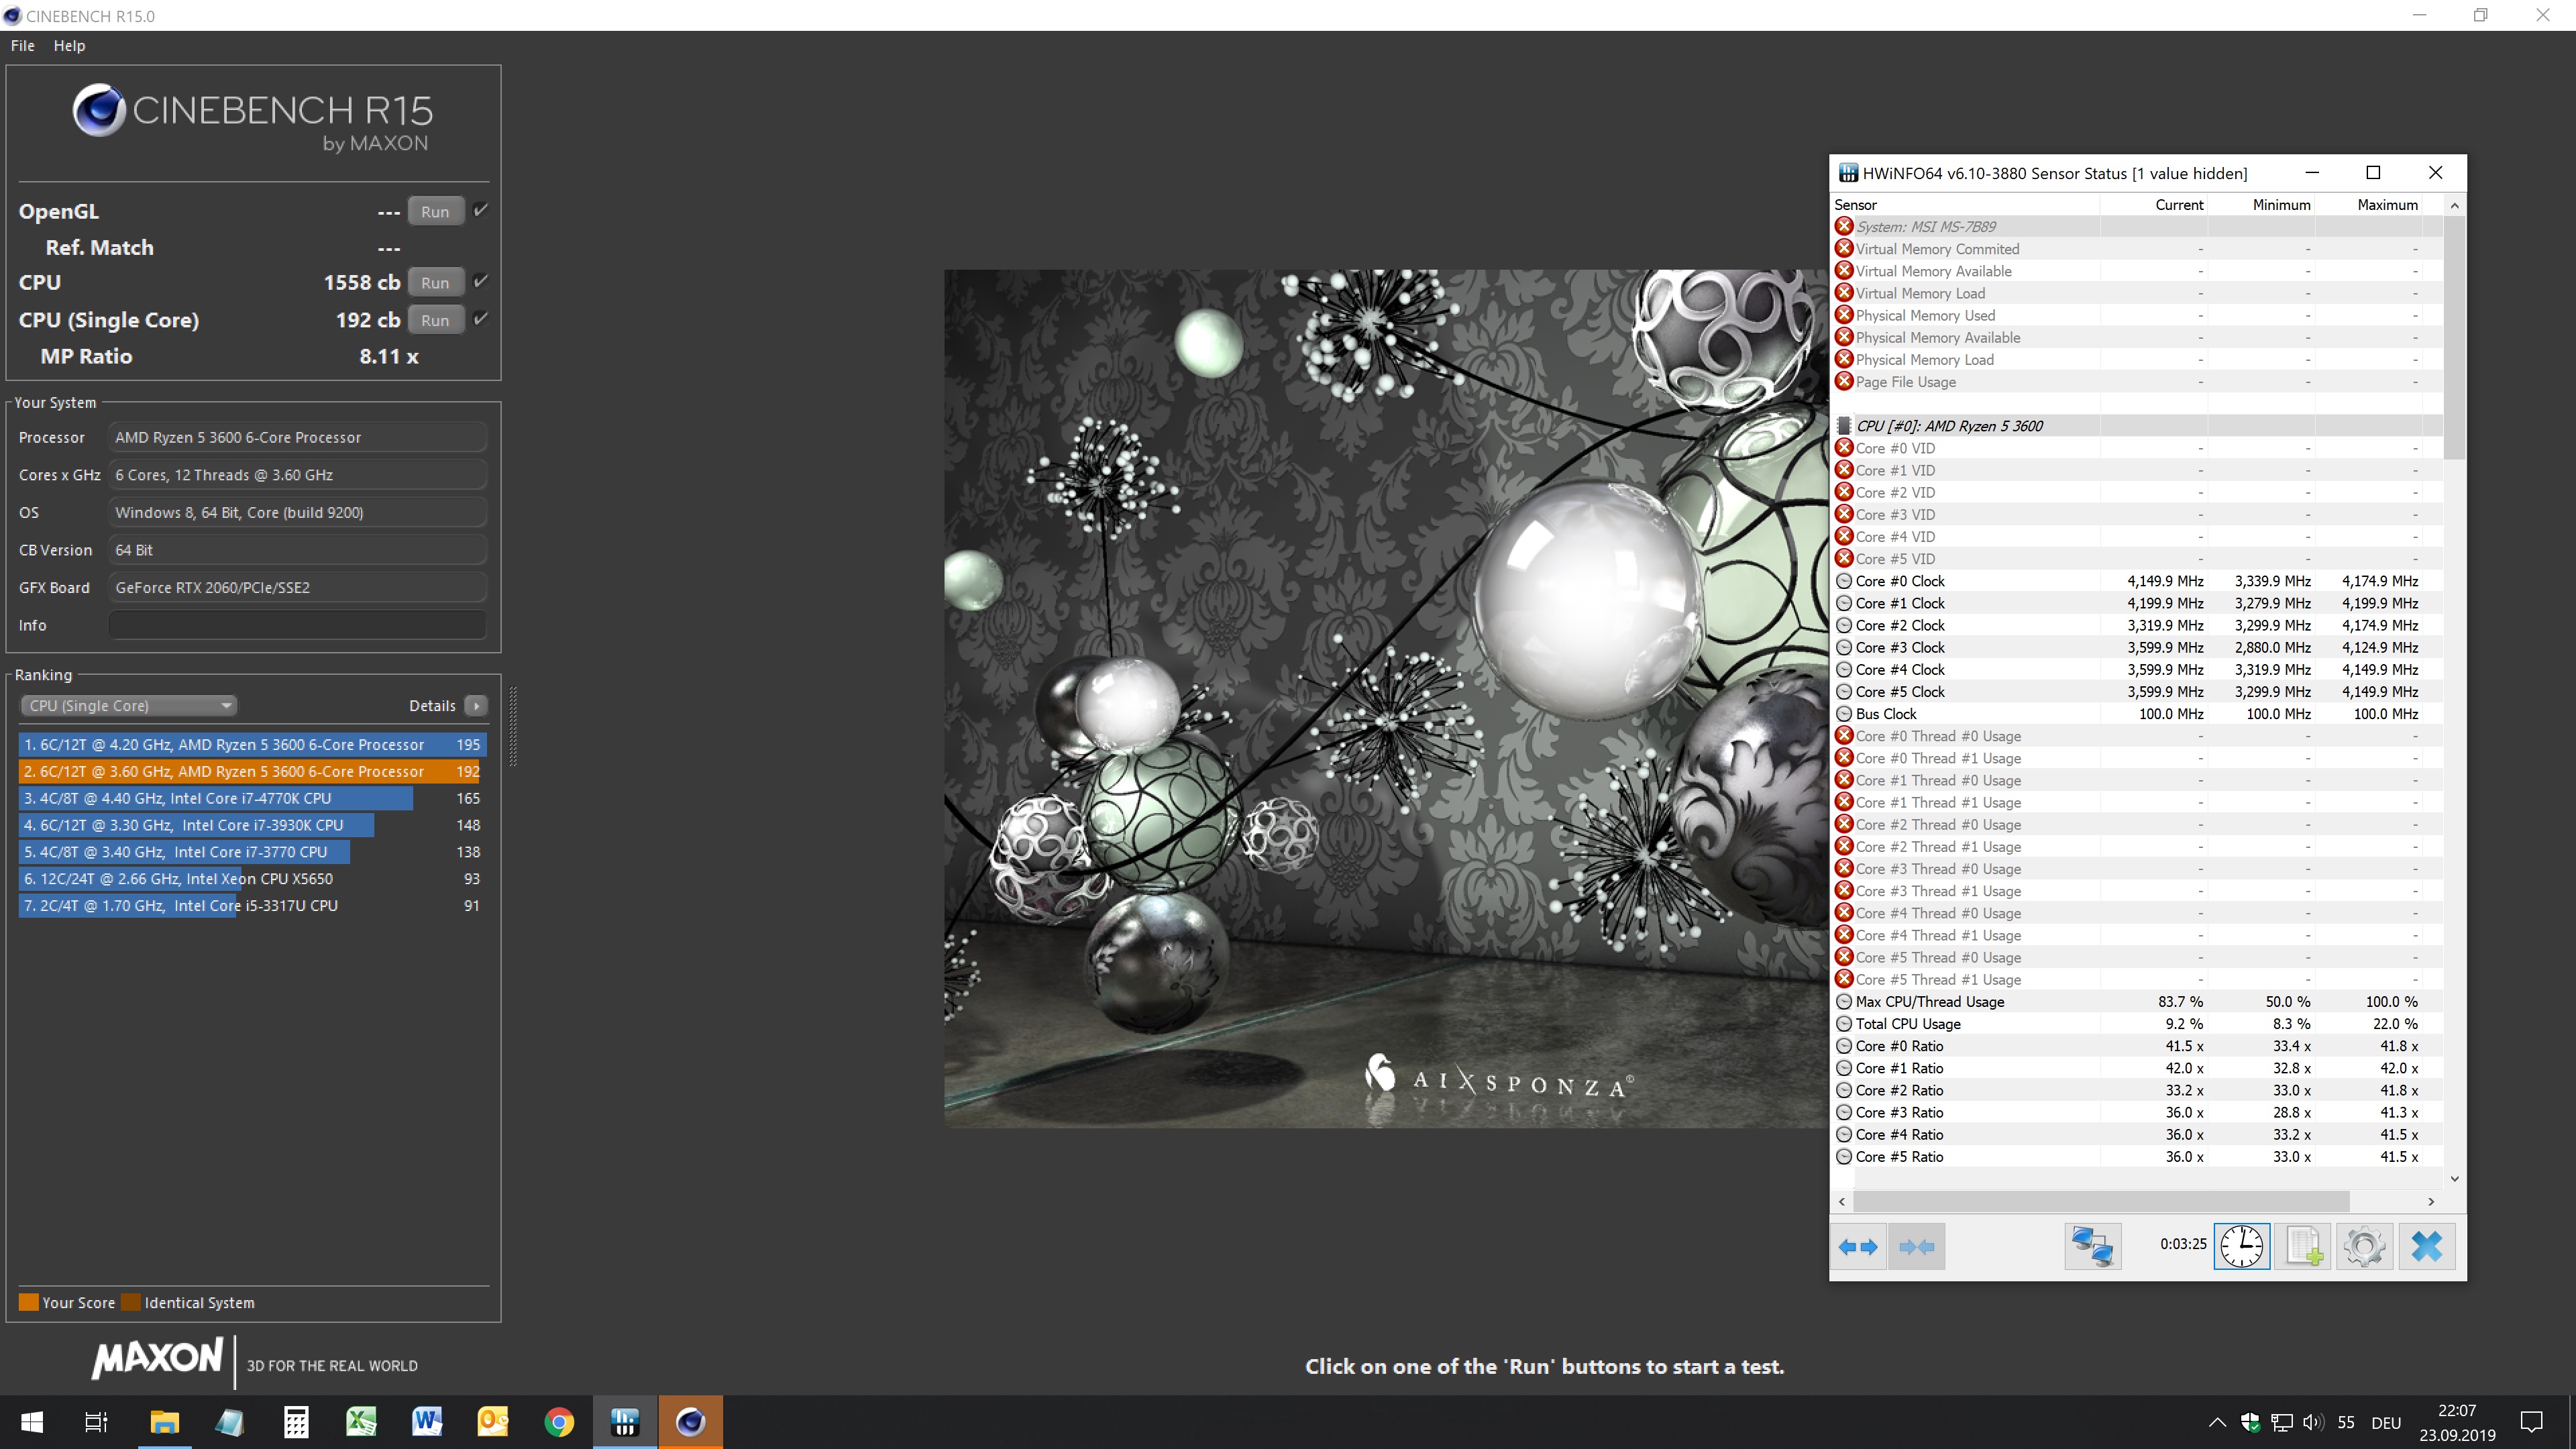Close sensors with blue X icon
The image size is (2576, 1449).
(2426, 1246)
